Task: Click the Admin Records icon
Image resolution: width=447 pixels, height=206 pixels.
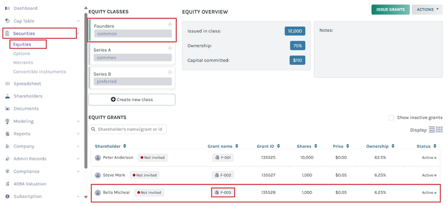Action: [x=8, y=159]
